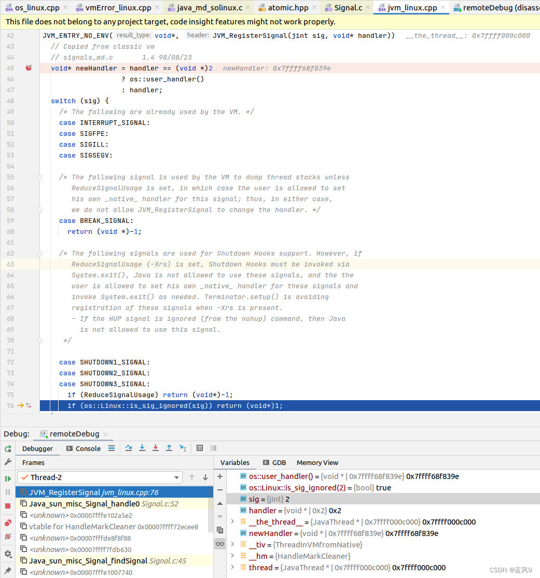Image resolution: width=540 pixels, height=578 pixels.
Task: Force step into function
Action: point(156,448)
